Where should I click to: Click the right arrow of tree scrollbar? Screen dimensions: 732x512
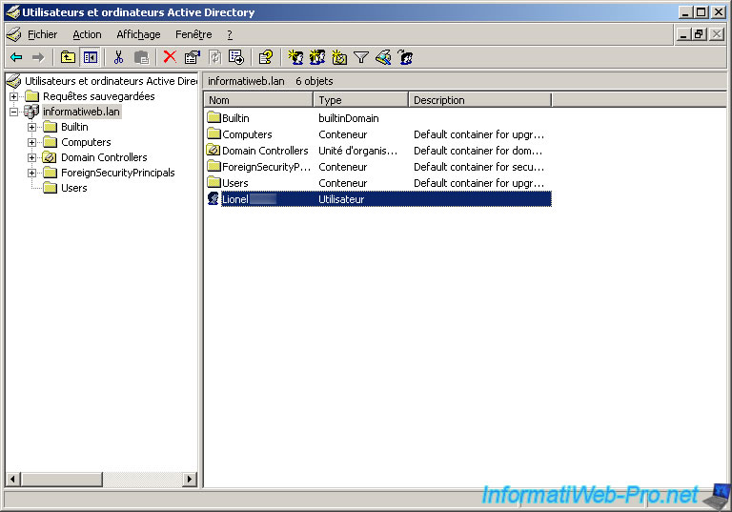tap(190, 479)
